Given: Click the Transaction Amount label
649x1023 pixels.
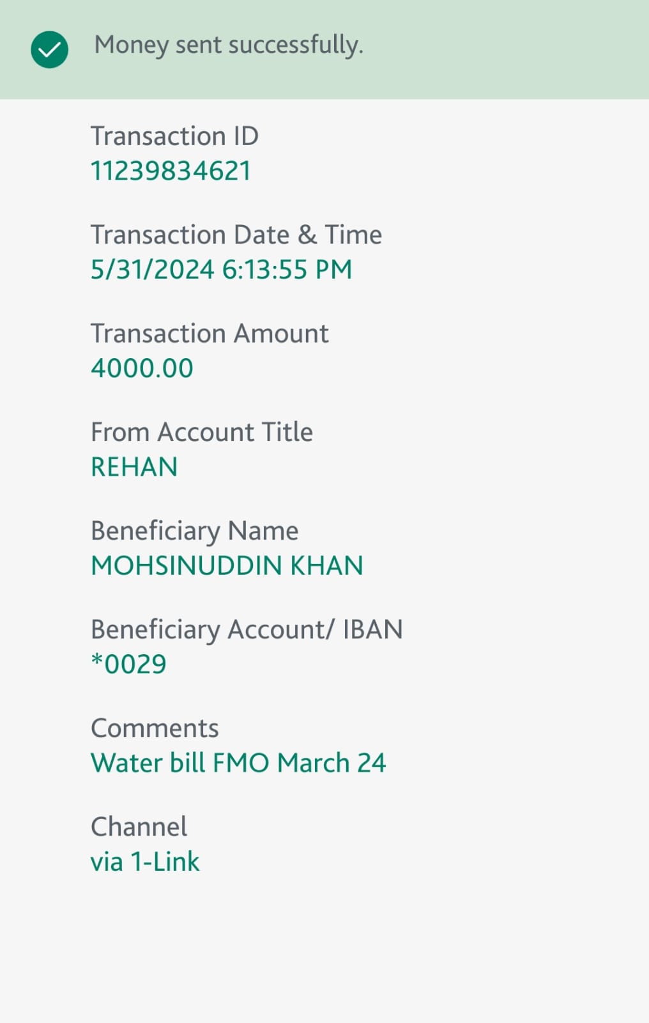Looking at the screenshot, I should click(x=209, y=334).
